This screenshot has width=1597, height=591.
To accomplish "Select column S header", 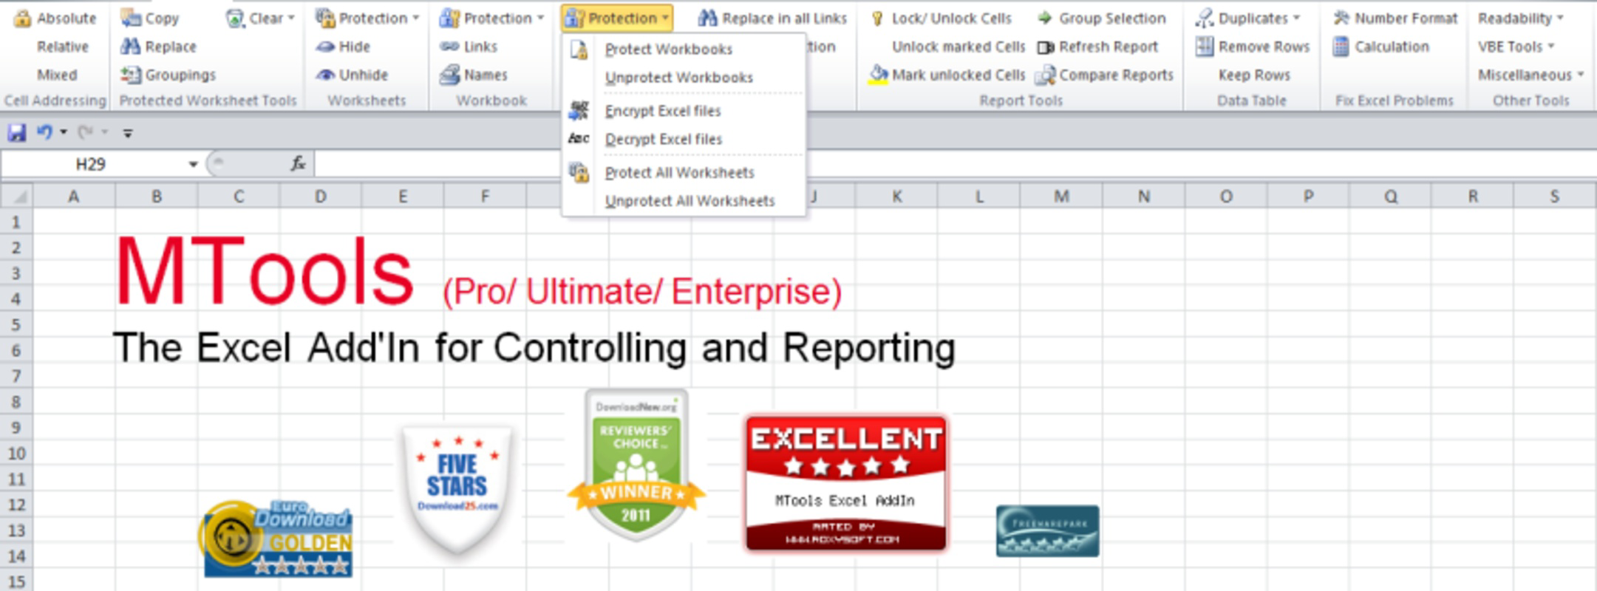I will (x=1554, y=197).
